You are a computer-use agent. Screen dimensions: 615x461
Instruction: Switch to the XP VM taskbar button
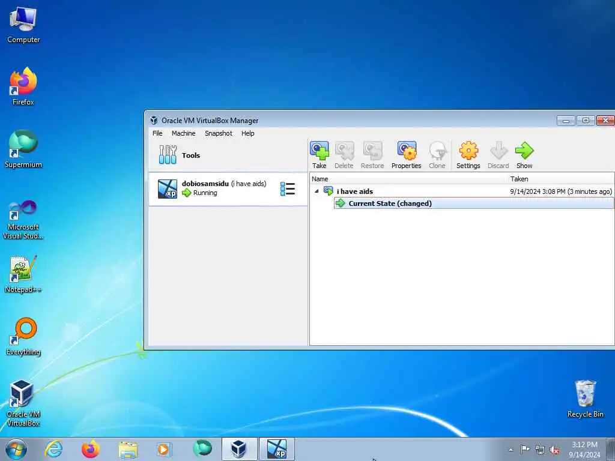coord(276,449)
